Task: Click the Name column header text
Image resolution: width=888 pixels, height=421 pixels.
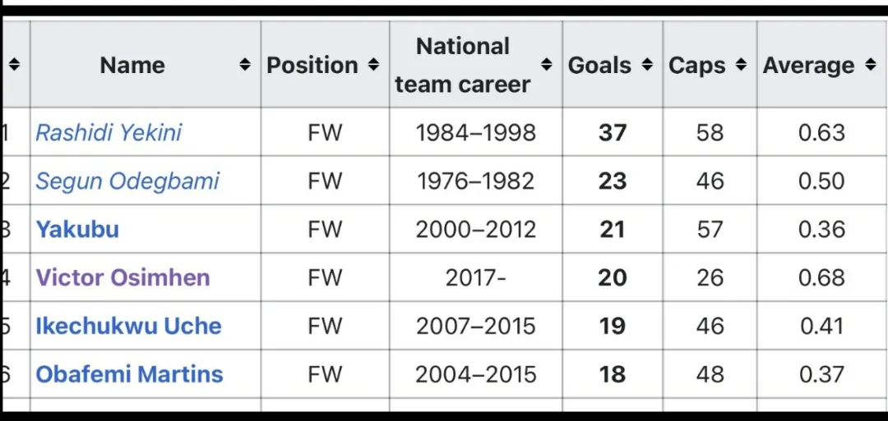Action: point(132,65)
